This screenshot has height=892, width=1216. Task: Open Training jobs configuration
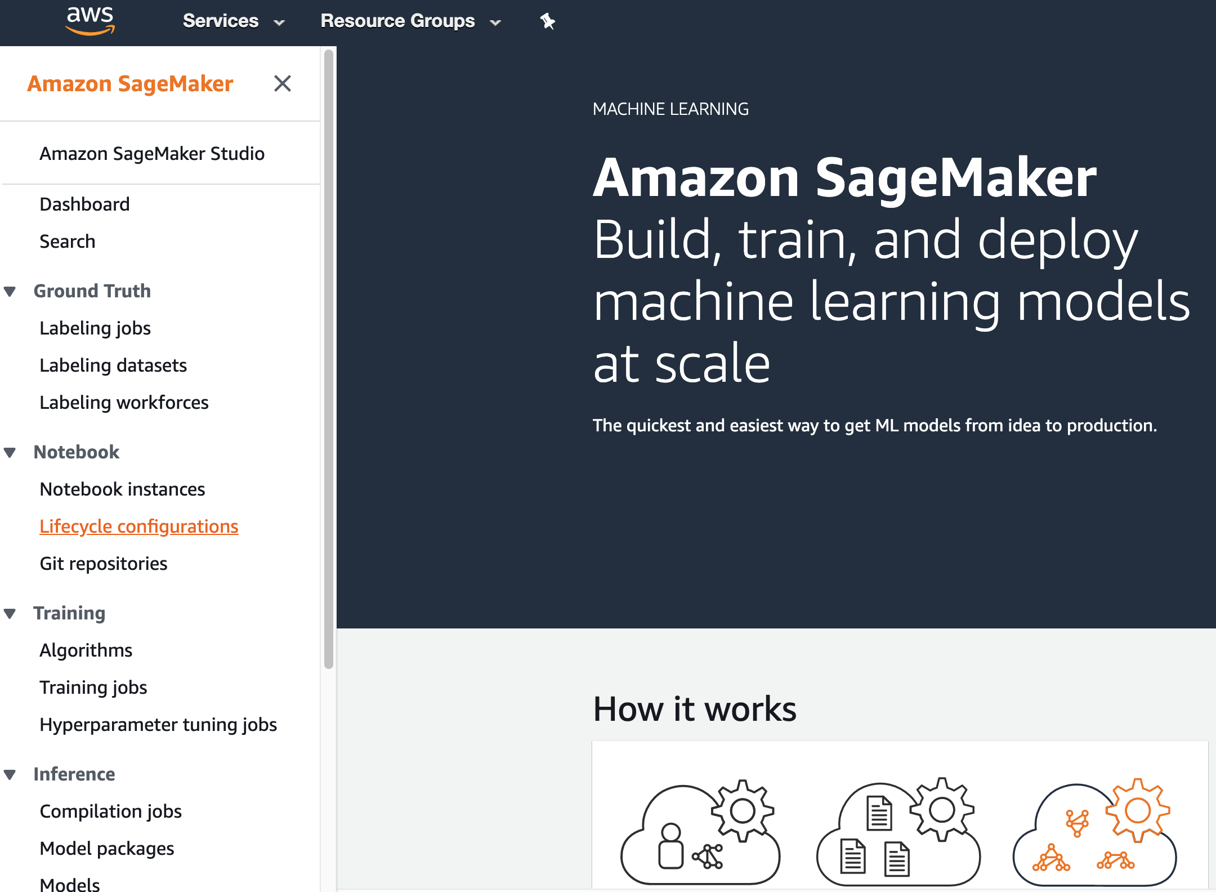(92, 686)
